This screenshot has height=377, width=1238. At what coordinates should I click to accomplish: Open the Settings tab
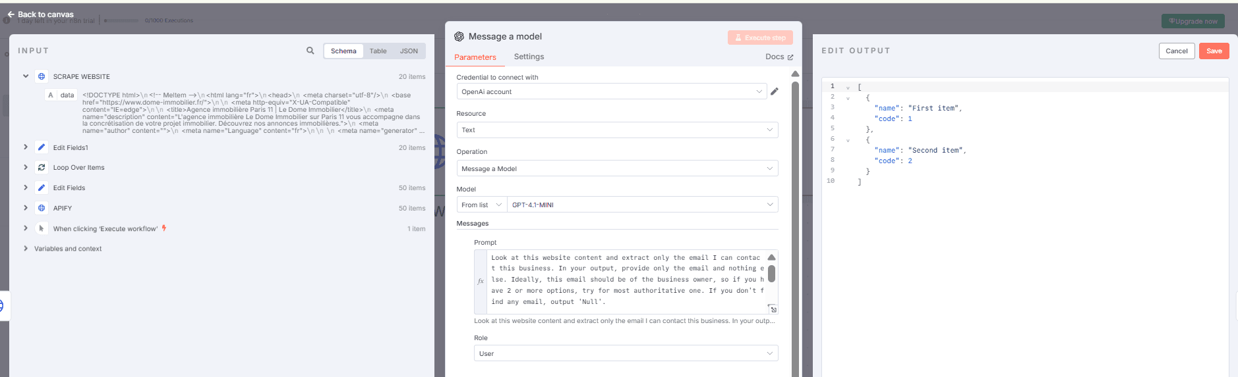[x=529, y=57]
